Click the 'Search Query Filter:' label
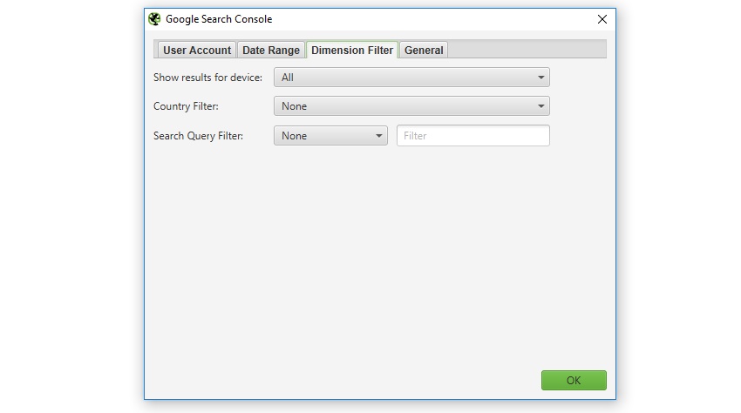Screen dimensions: 741x413 coord(198,136)
